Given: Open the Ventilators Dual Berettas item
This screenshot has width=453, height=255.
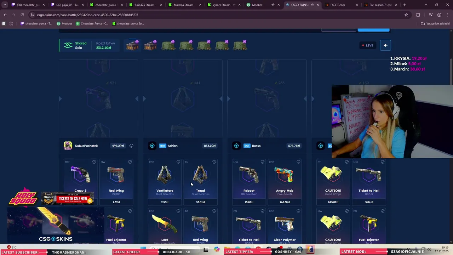Looking at the screenshot, I should tap(165, 182).
